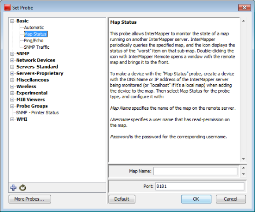Click parameter pane scroll-up arrow

[244, 168]
